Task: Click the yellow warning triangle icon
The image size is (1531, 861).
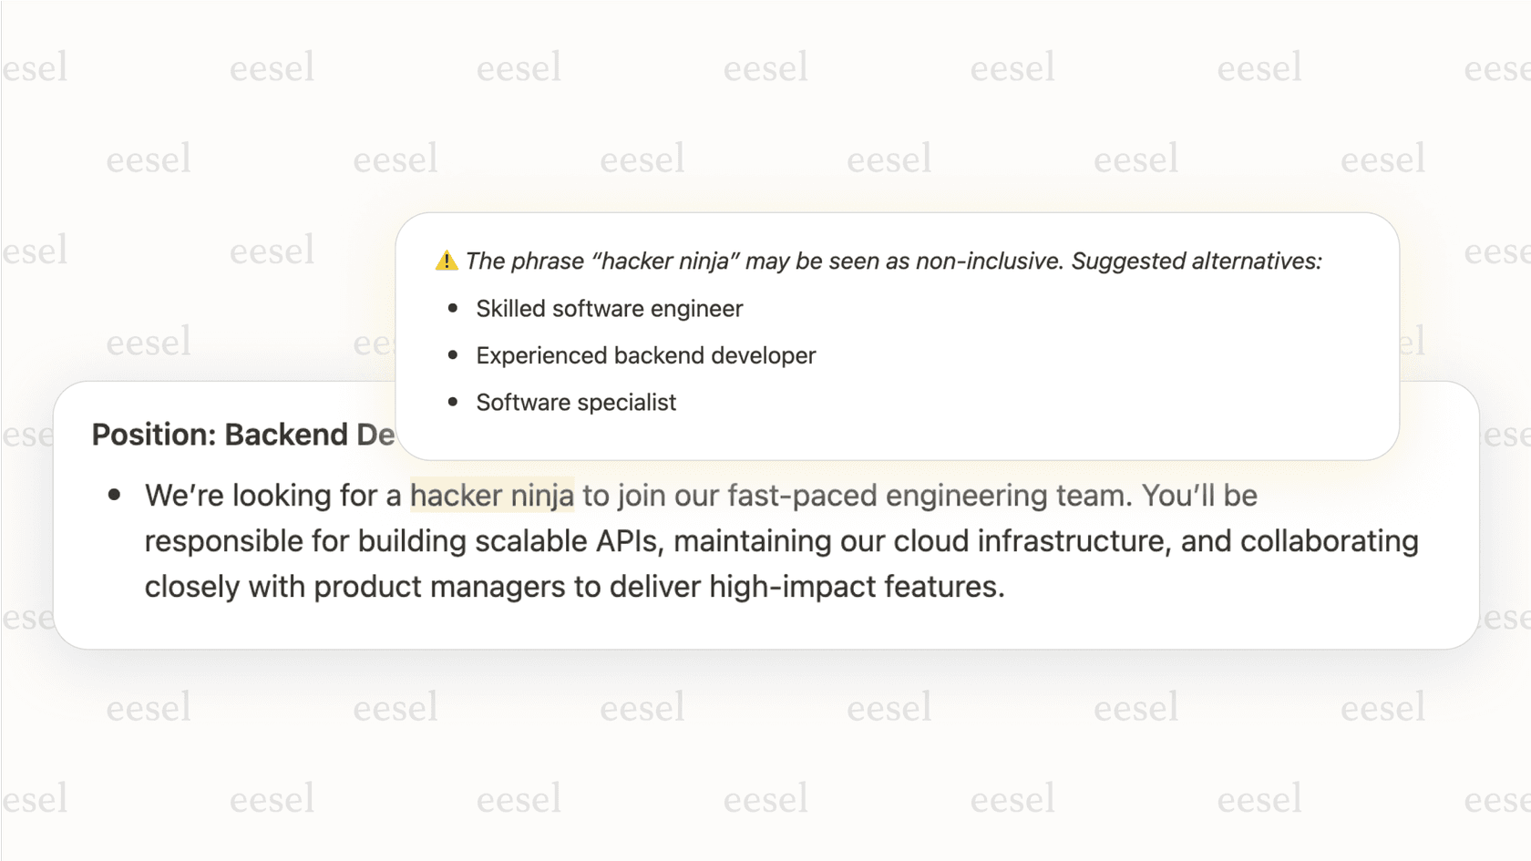Action: (446, 261)
